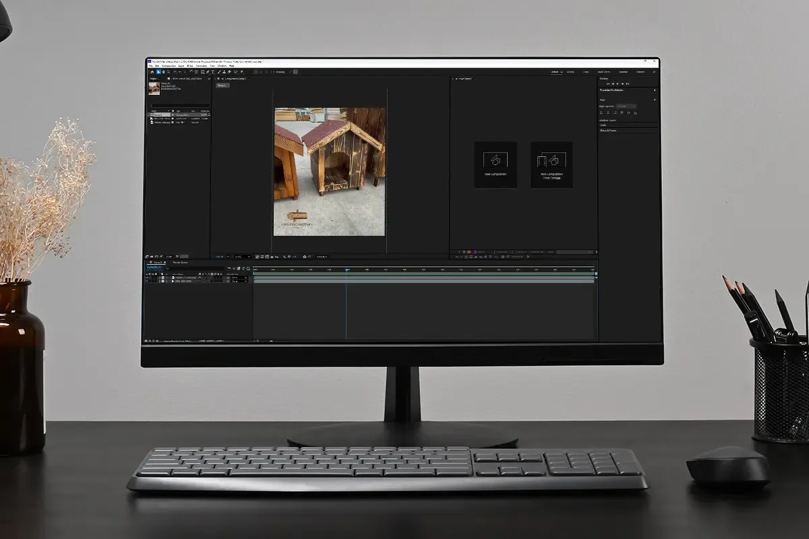Image resolution: width=809 pixels, height=539 pixels.
Task: Click the Comp 1 breadcrumb button in viewer
Action: click(222, 86)
